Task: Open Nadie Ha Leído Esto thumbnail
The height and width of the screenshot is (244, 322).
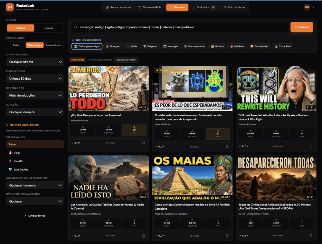Action: (x=109, y=178)
